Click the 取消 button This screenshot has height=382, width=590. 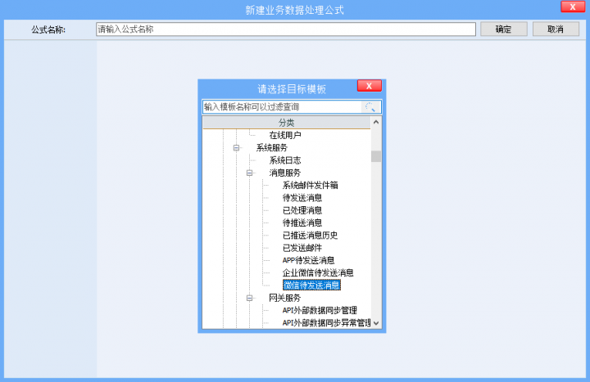[x=556, y=29]
